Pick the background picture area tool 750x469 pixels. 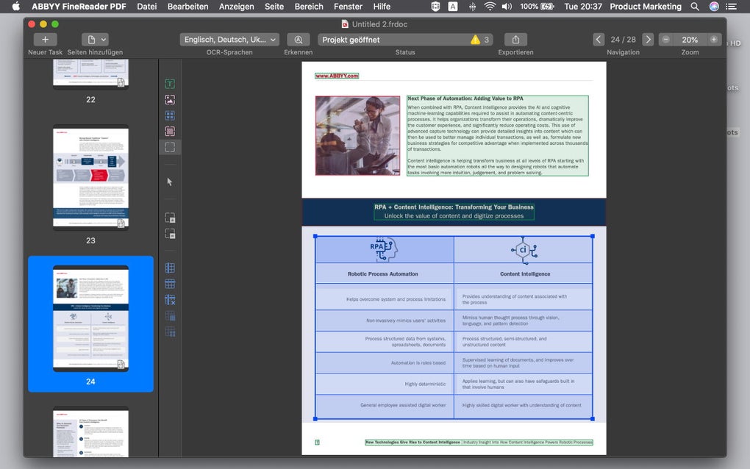(x=170, y=132)
